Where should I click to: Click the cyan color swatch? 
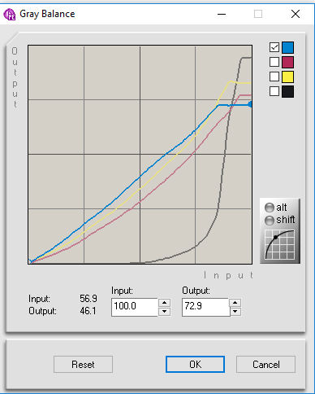[287, 47]
